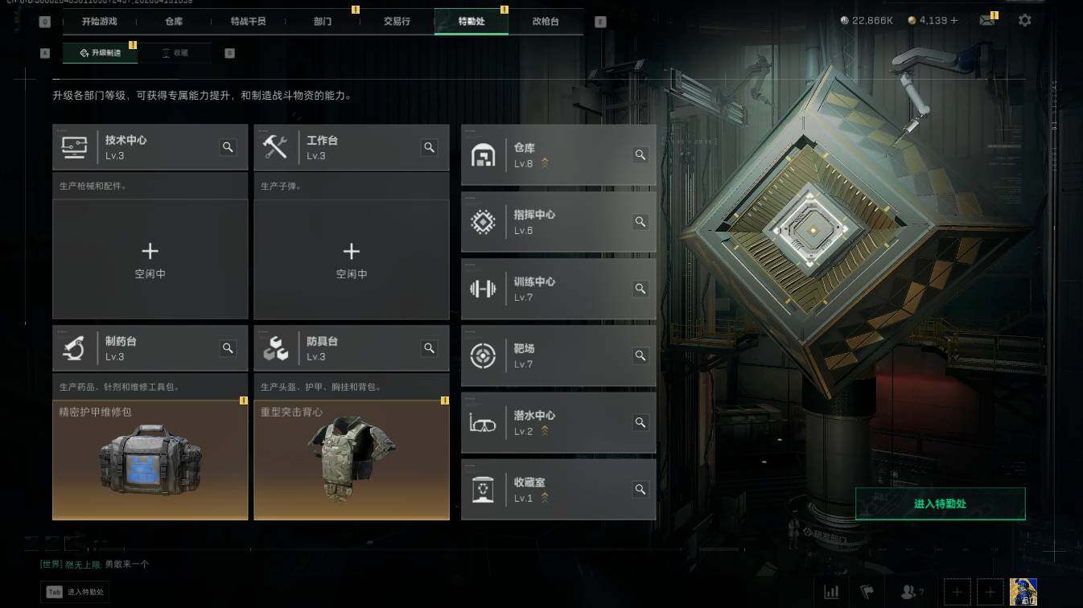
Task: Open statistics bar chart icon
Action: (x=831, y=592)
